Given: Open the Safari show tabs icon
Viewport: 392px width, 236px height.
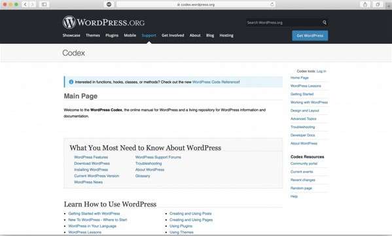Looking at the screenshot, I should tap(378, 4).
